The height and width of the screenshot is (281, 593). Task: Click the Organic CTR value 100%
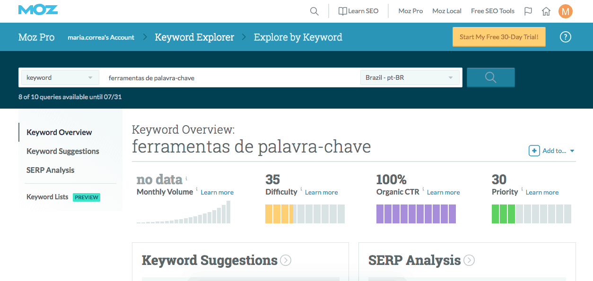[391, 179]
